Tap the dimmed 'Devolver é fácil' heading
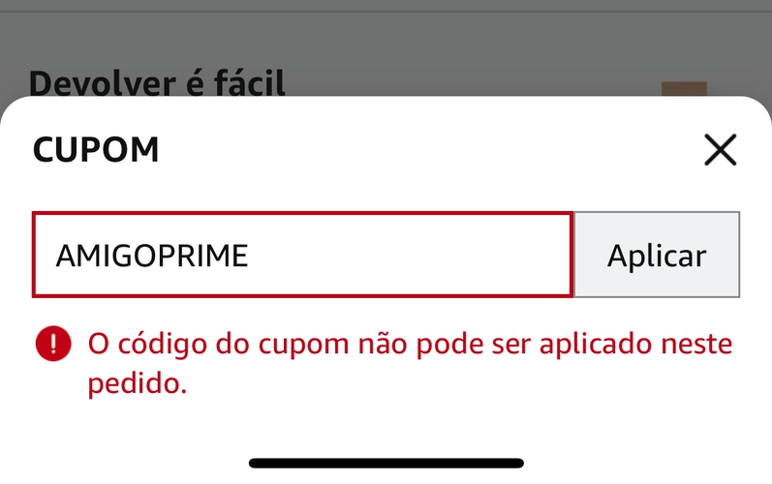Image resolution: width=772 pixels, height=484 pixels. tap(157, 83)
